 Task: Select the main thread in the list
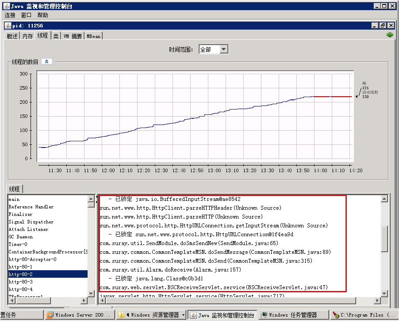click(x=48, y=199)
